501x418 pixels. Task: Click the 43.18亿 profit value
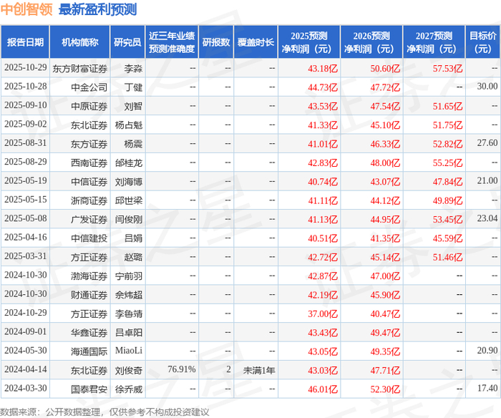point(323,69)
